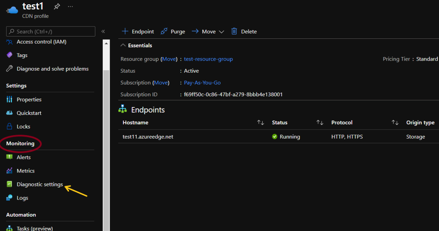Collapse the Essentials section

click(123, 45)
